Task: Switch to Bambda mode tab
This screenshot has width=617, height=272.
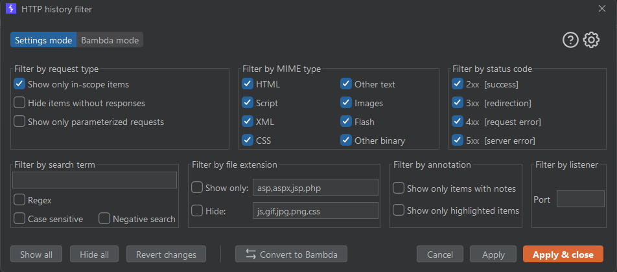Action: tap(110, 40)
